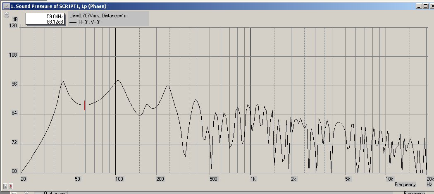Click the red cursor marker on the curve
The height and width of the screenshot is (194, 434).
click(85, 105)
